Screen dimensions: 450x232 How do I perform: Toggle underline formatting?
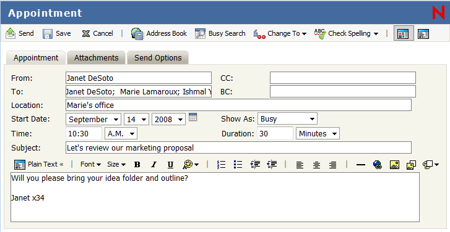[x=170, y=165]
